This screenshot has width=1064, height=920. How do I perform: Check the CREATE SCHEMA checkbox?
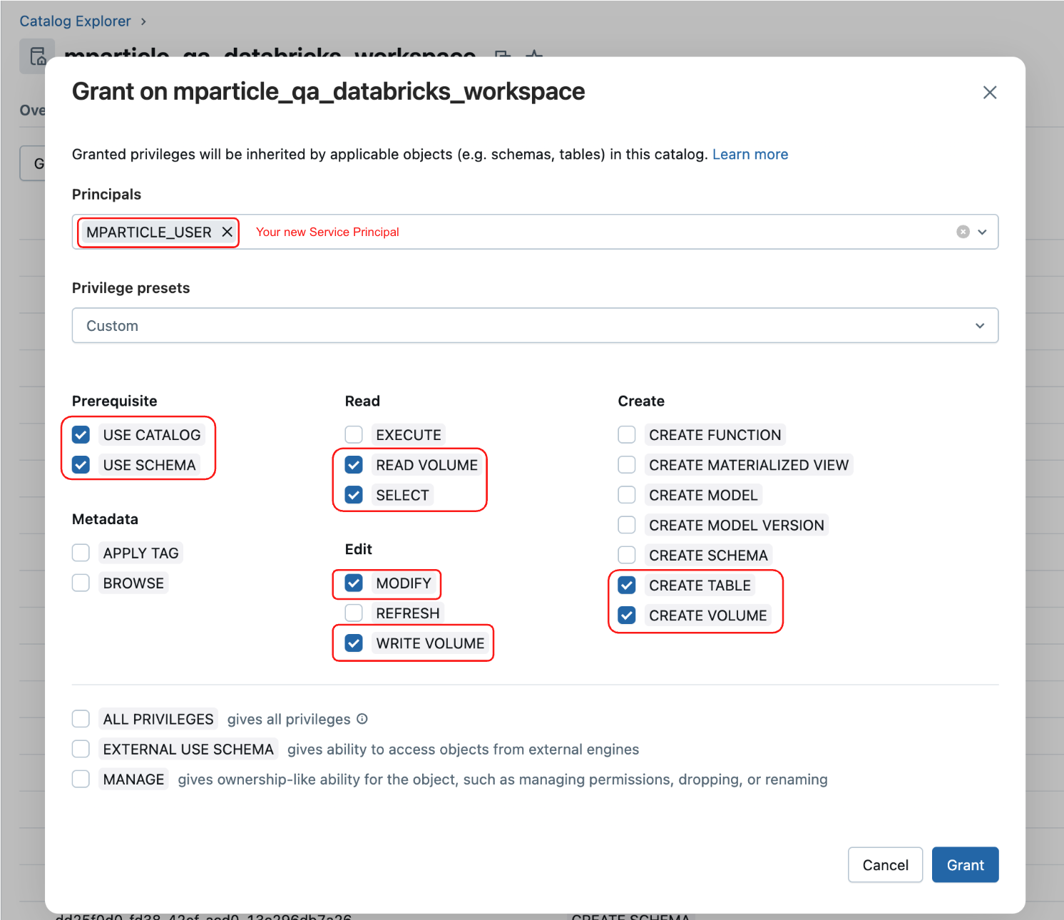coord(627,555)
